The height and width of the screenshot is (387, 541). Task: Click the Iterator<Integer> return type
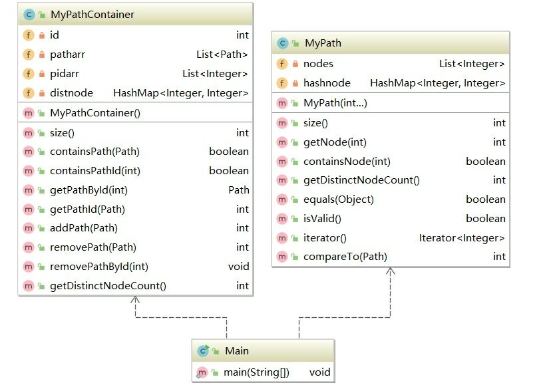tap(462, 238)
